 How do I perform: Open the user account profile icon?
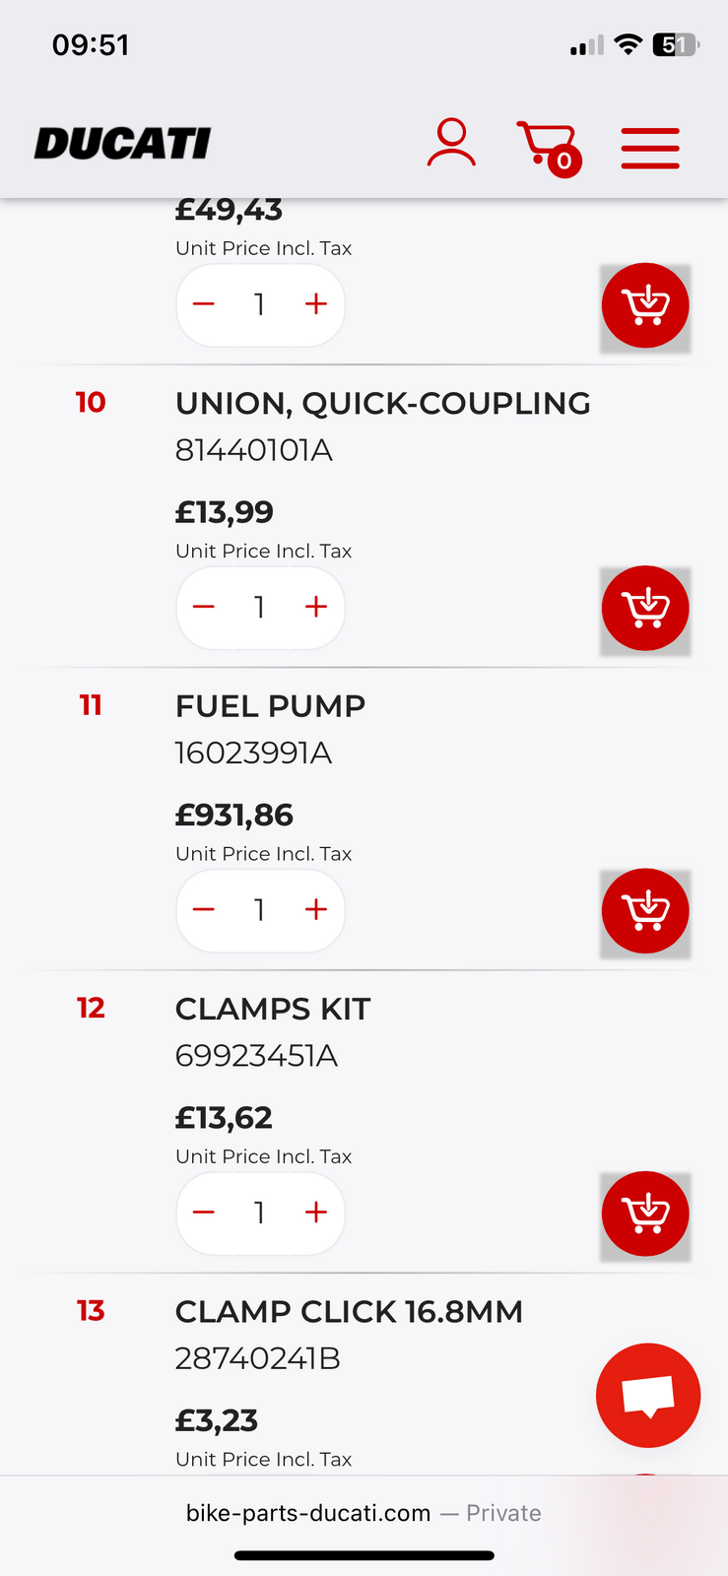click(451, 144)
